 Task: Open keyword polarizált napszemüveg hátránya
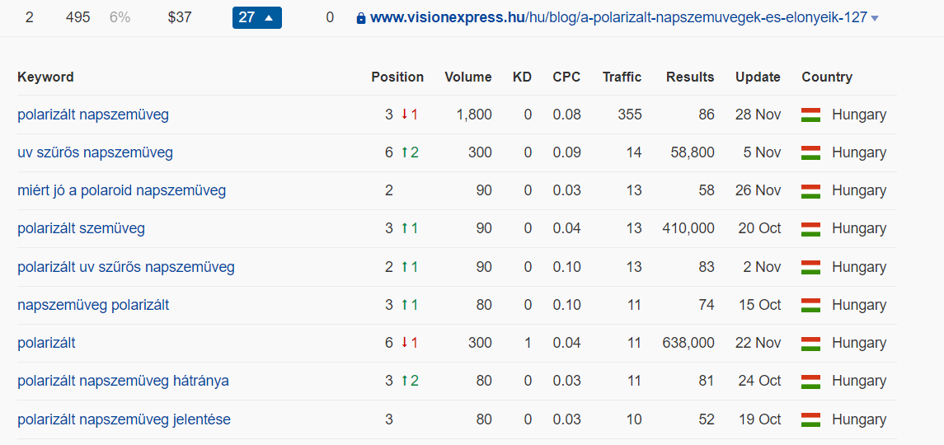pos(123,381)
